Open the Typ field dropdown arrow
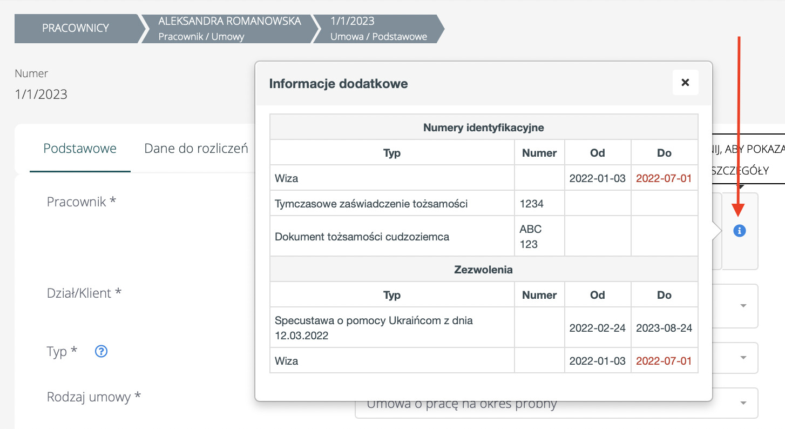 743,358
